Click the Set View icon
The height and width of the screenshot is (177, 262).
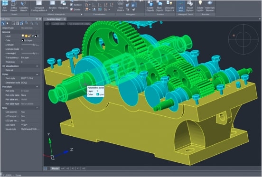click(x=5, y=6)
